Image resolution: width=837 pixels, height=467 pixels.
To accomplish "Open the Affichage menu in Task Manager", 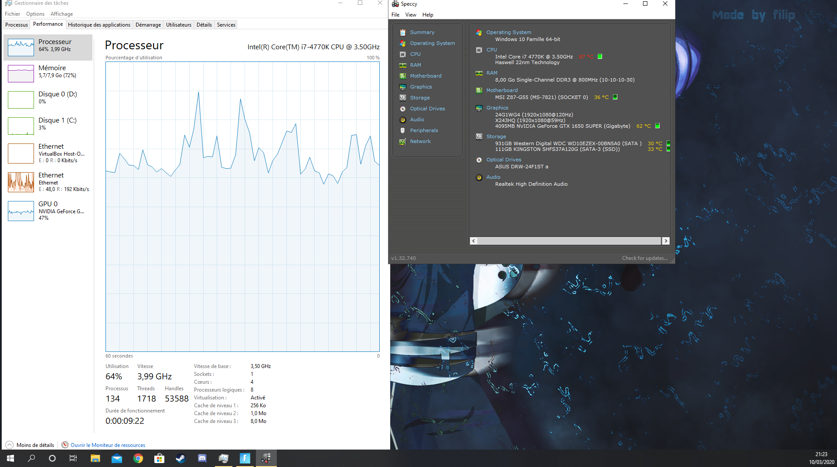I will (x=61, y=14).
